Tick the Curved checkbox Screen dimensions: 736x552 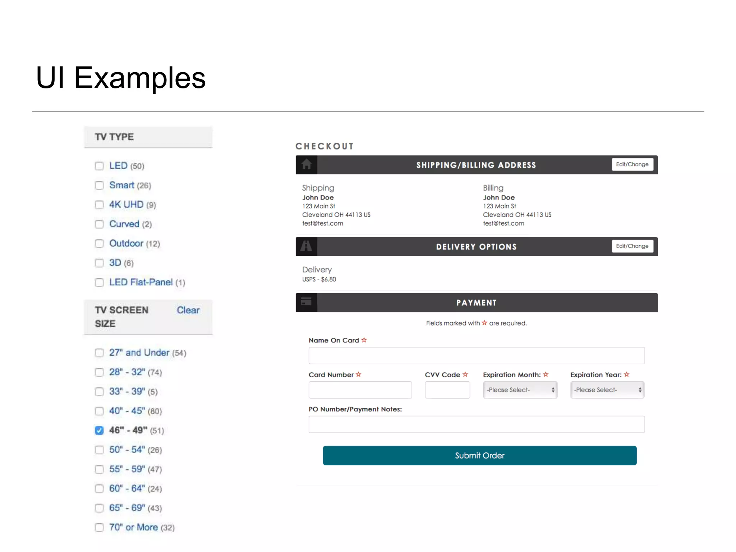coord(99,224)
